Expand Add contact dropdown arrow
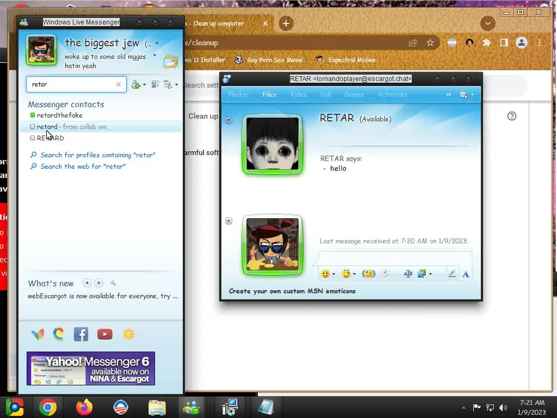This screenshot has height=418, width=557. click(144, 84)
